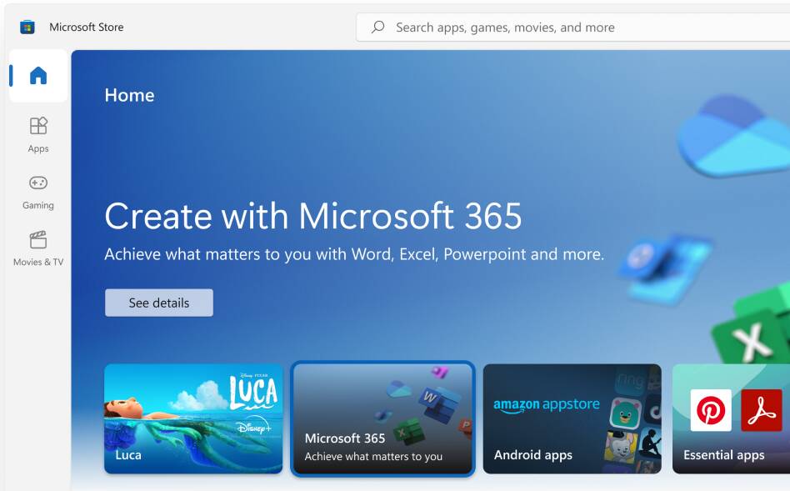
Task: Click the 'Create with Microsoft 365' headline
Action: click(312, 216)
